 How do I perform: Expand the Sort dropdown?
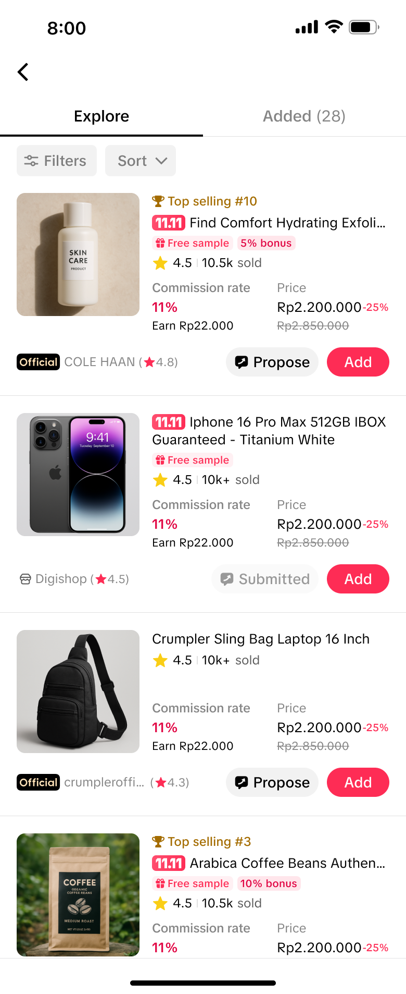click(141, 161)
